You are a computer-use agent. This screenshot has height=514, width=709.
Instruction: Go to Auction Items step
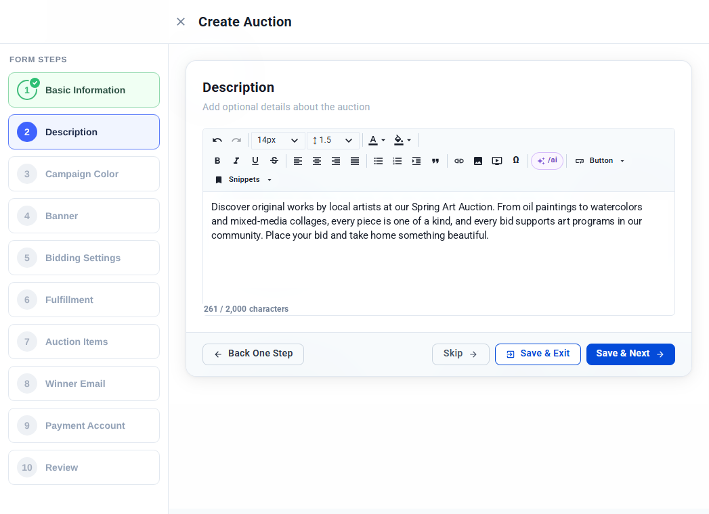(x=84, y=342)
